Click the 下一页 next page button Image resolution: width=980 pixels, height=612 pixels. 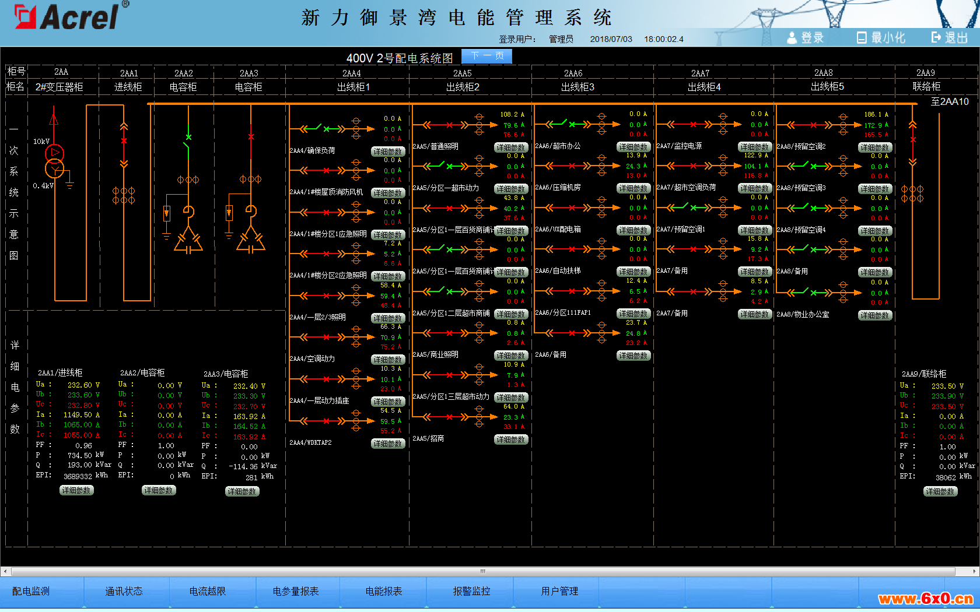point(487,56)
